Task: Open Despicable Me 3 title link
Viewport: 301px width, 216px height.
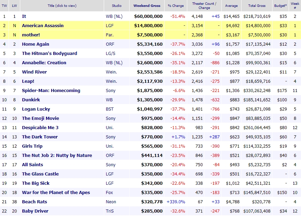Action: [x=40, y=127]
